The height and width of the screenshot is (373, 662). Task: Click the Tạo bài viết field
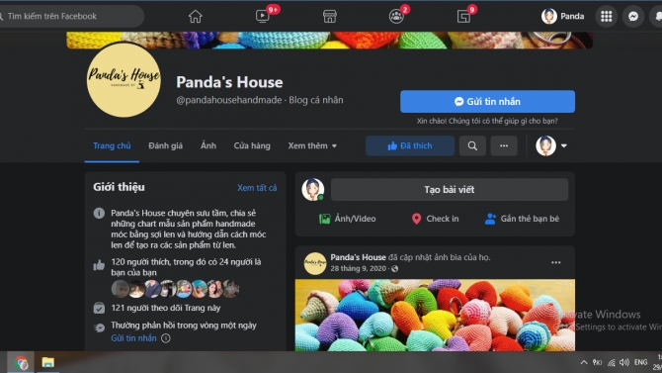[x=450, y=190]
